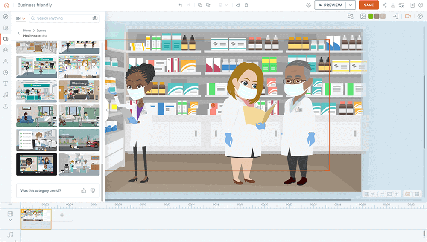Click the Scenes breadcrumb link
Screen dimensions: 427x242
41,30
